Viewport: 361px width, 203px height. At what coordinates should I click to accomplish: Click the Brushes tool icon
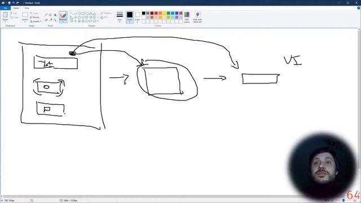[63, 15]
